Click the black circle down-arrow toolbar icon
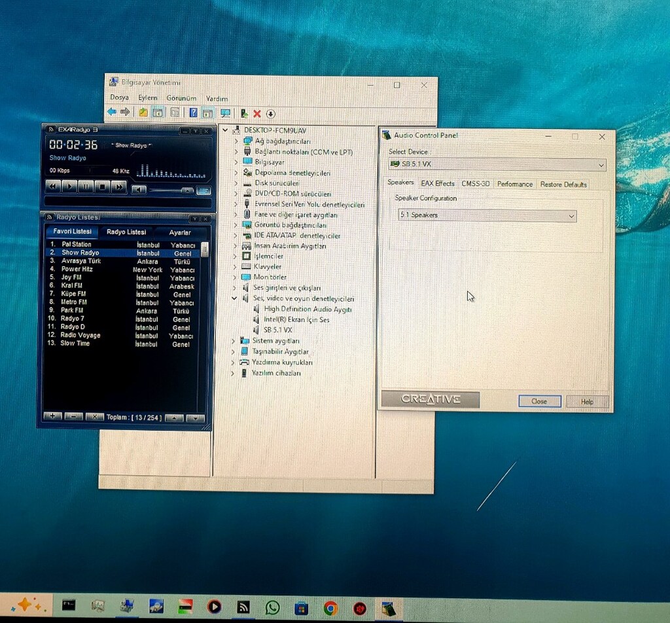Screen dimensions: 670x623 [270, 114]
